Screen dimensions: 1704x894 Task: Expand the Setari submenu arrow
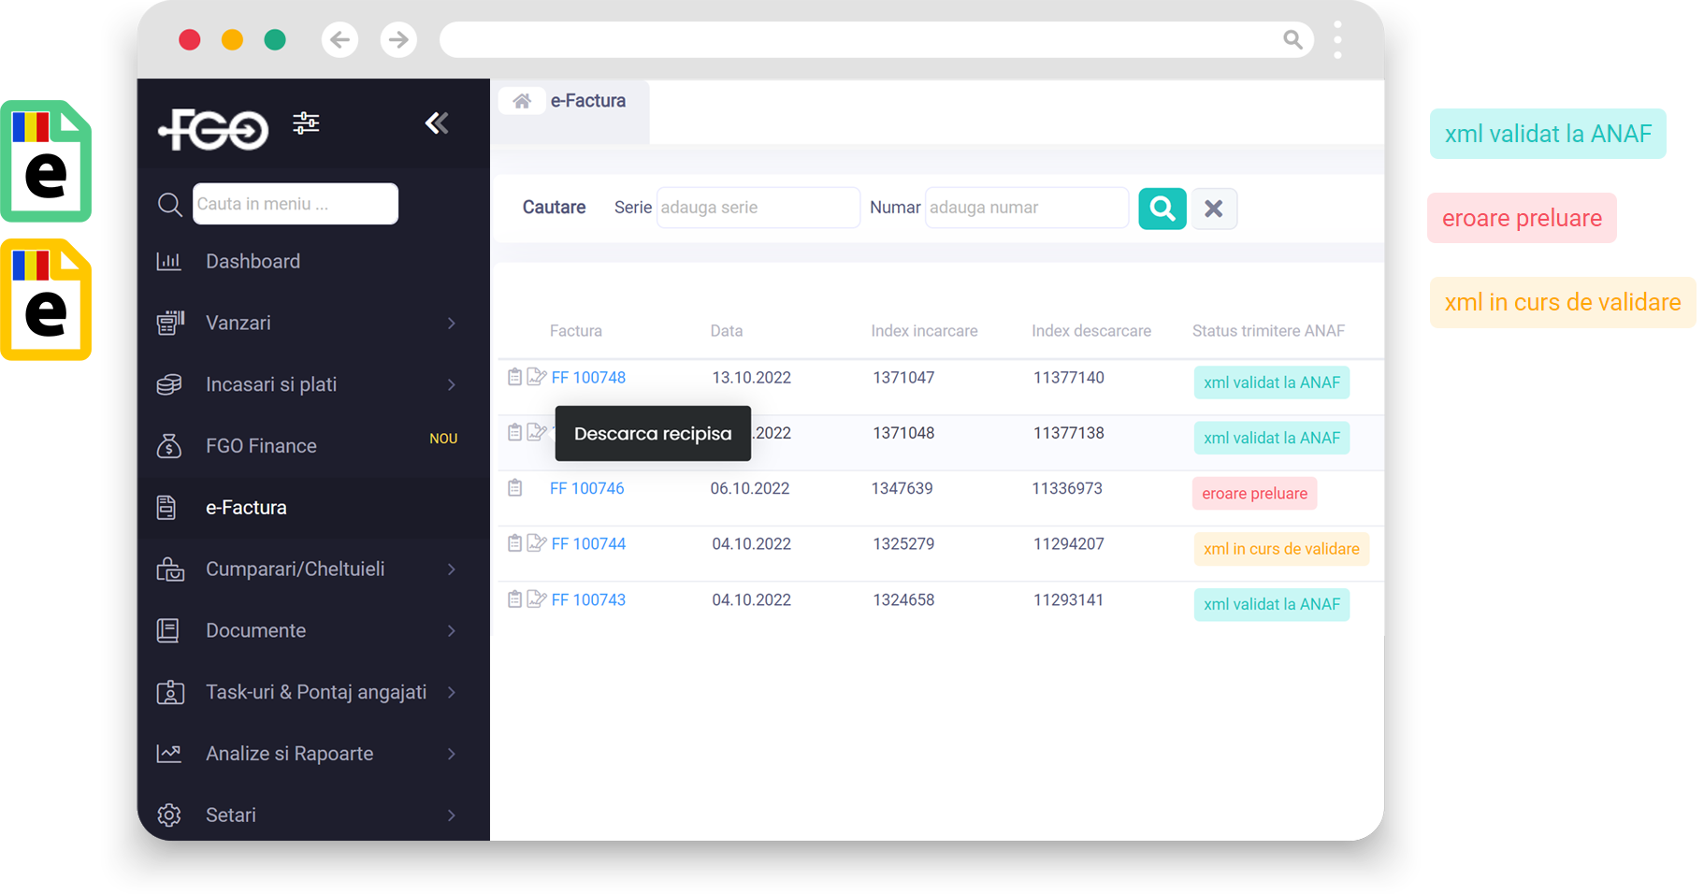click(x=452, y=815)
